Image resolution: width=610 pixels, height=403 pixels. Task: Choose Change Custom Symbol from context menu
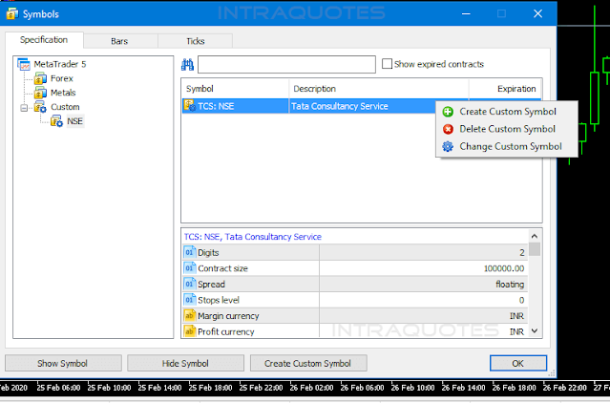(x=507, y=147)
